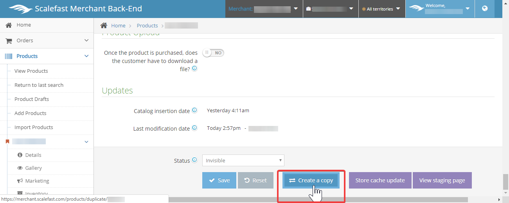Click info icon next to Catalog insertion date
The image size is (509, 203).
[x=194, y=110]
